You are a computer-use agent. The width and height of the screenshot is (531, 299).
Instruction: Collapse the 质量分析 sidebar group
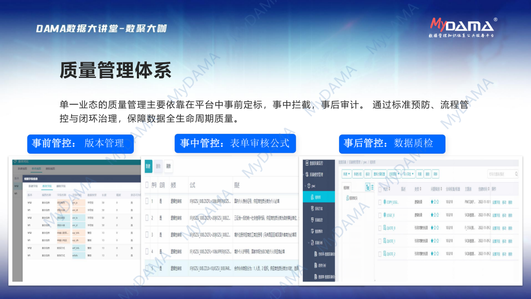[310, 242]
